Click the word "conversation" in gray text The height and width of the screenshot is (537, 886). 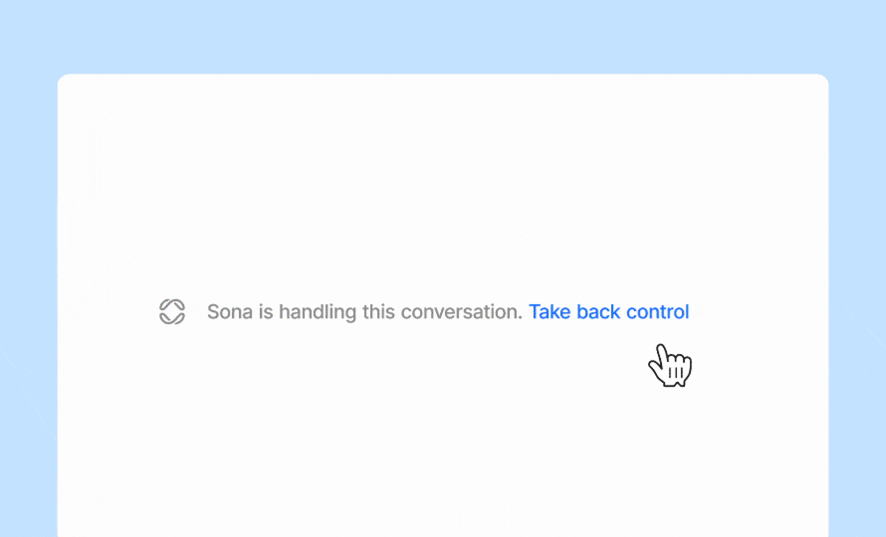(461, 312)
